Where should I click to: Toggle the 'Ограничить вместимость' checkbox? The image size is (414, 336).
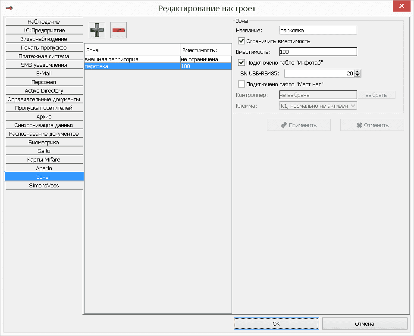click(241, 41)
